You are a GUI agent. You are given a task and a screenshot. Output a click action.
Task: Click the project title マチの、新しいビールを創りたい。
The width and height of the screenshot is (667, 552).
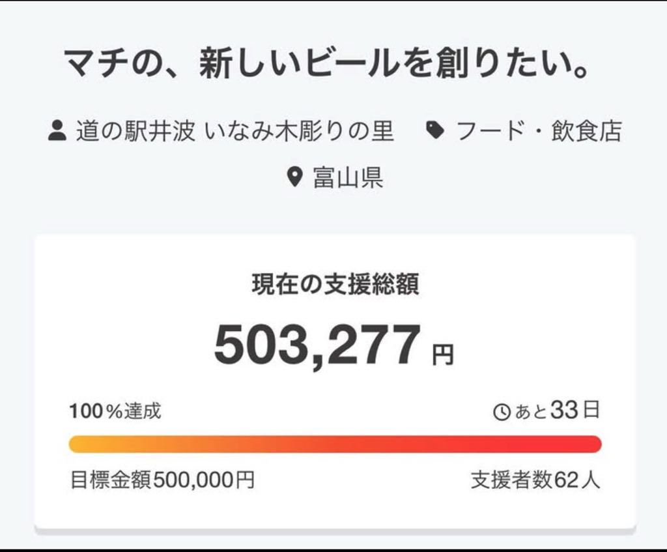tap(327, 63)
